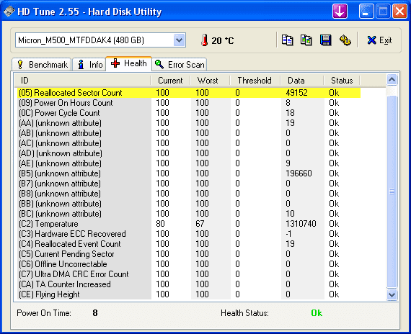Select the (B5) unknown attribute row
Image resolution: width=411 pixels, height=334 pixels.
[x=189, y=173]
